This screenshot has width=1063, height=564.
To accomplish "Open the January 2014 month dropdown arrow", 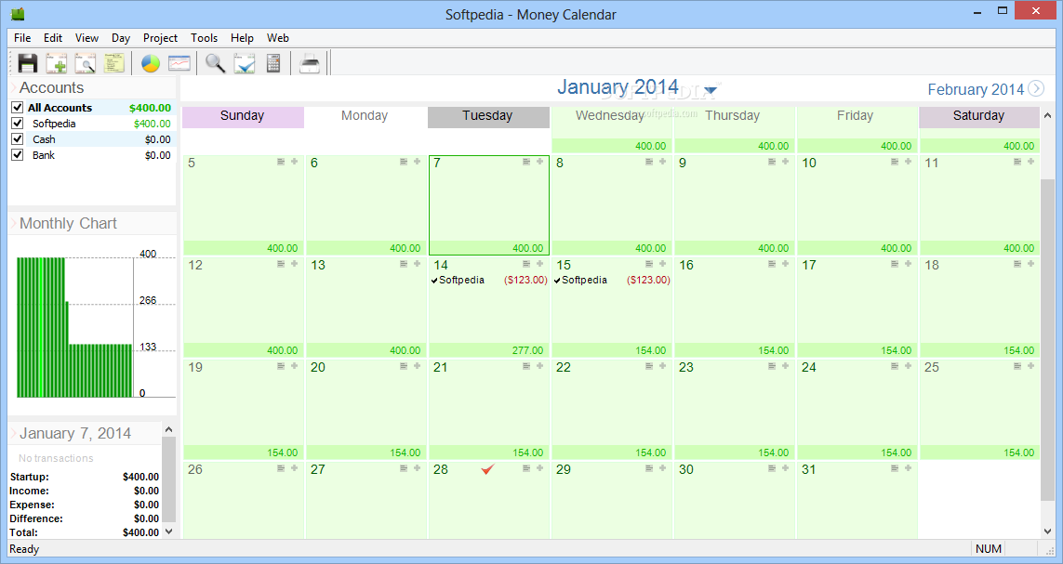I will pyautogui.click(x=711, y=90).
